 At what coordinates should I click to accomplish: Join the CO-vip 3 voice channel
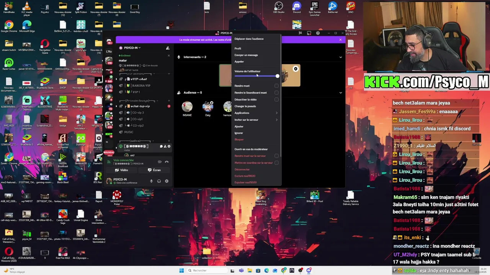pos(137,113)
